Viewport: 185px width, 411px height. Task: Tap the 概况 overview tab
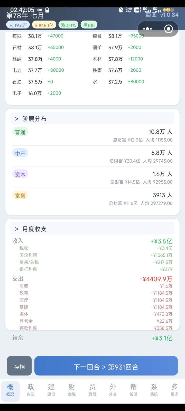point(10,389)
